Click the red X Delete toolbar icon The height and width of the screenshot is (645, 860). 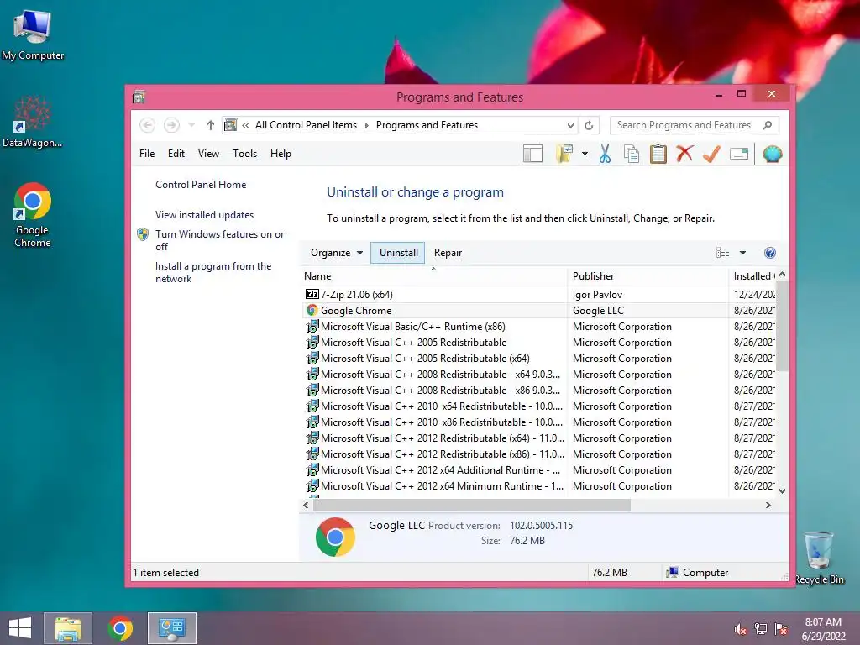tap(684, 154)
